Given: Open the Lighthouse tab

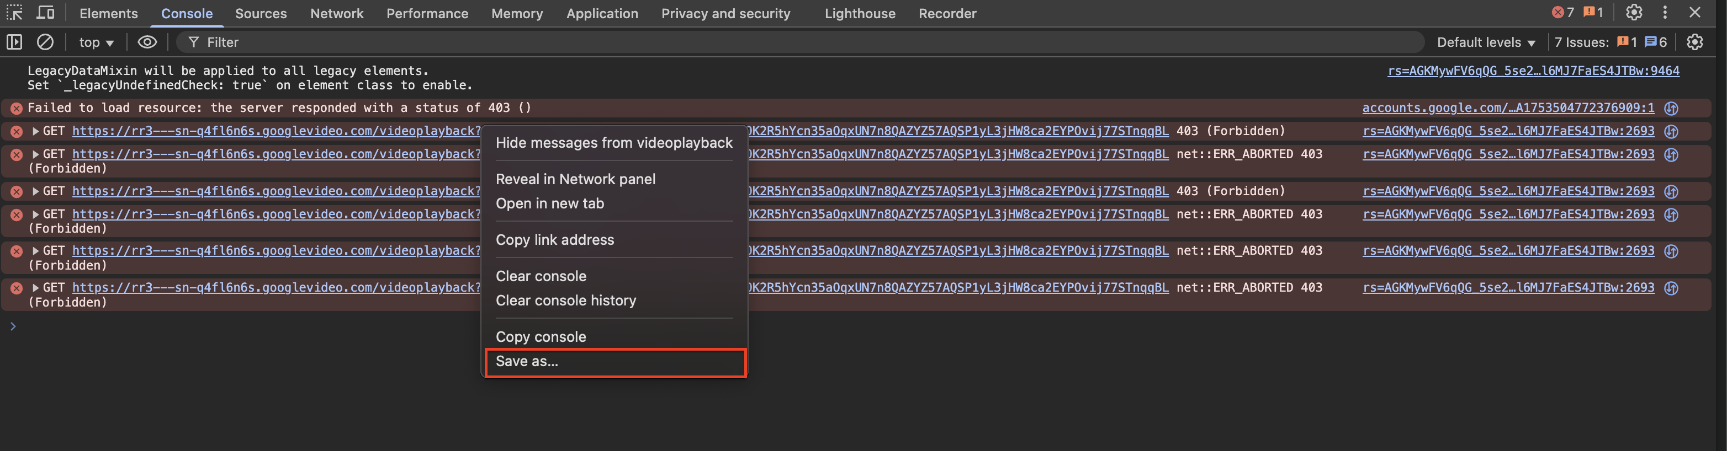Looking at the screenshot, I should click(860, 13).
